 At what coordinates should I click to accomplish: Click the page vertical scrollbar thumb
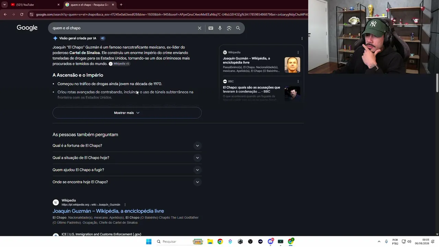click(437, 83)
